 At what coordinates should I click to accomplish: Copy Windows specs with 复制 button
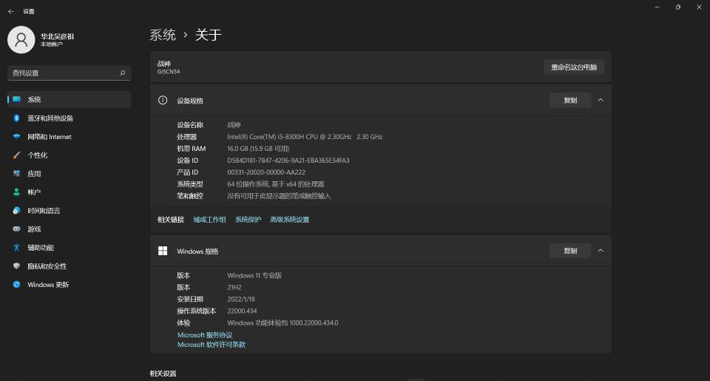coord(570,251)
